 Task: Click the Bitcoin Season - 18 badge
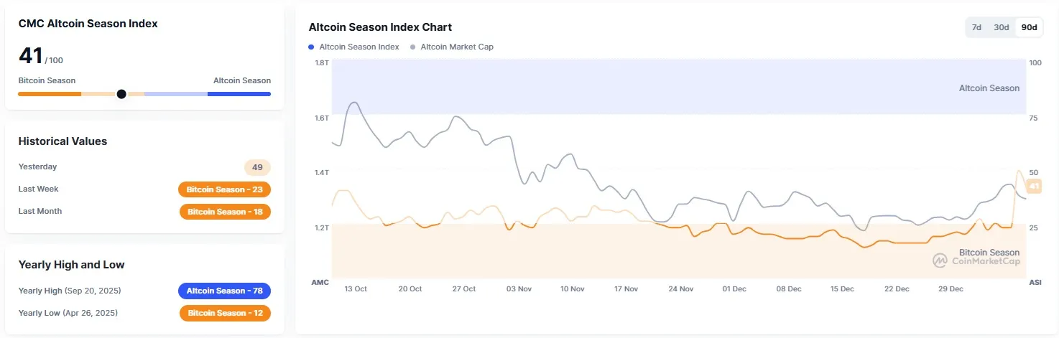pos(224,212)
